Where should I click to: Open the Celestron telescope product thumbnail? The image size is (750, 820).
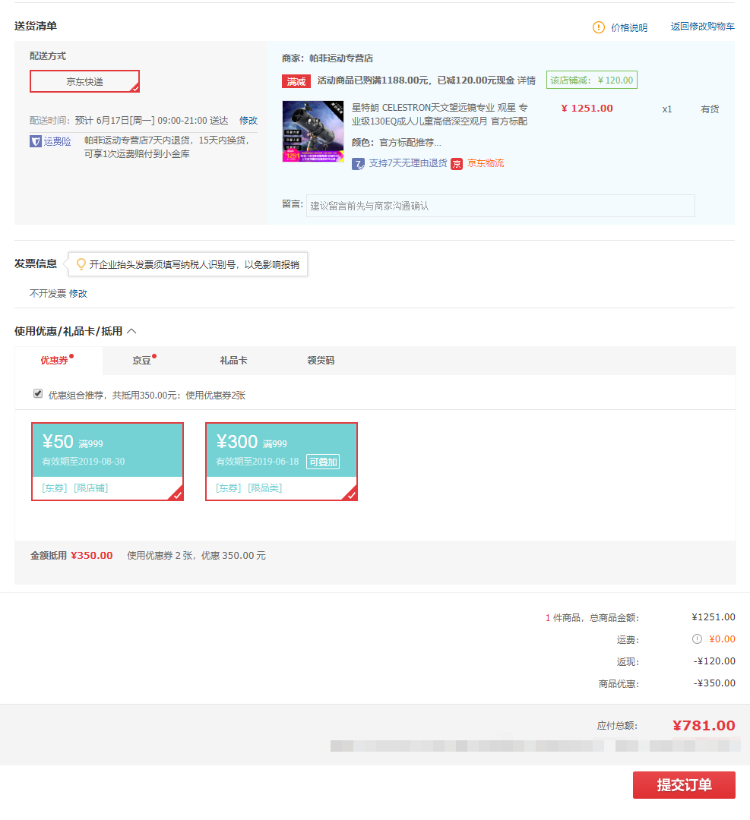(313, 131)
